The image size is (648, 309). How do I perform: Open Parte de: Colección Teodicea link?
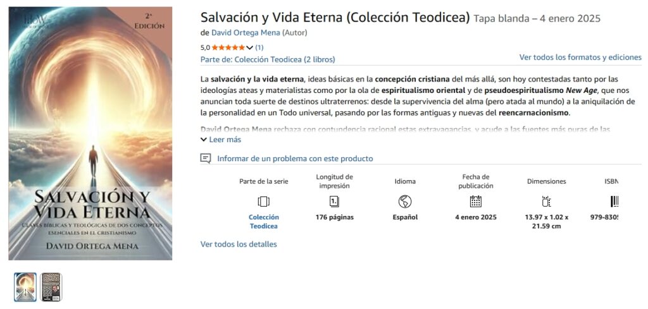tap(268, 59)
